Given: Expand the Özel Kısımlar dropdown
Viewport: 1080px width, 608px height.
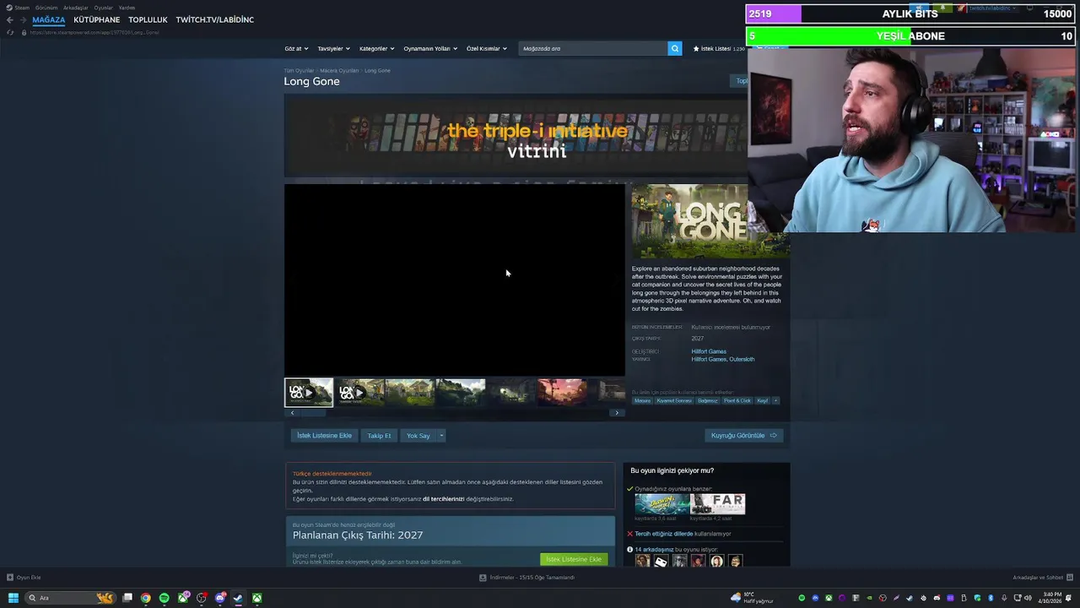Looking at the screenshot, I should tap(487, 48).
